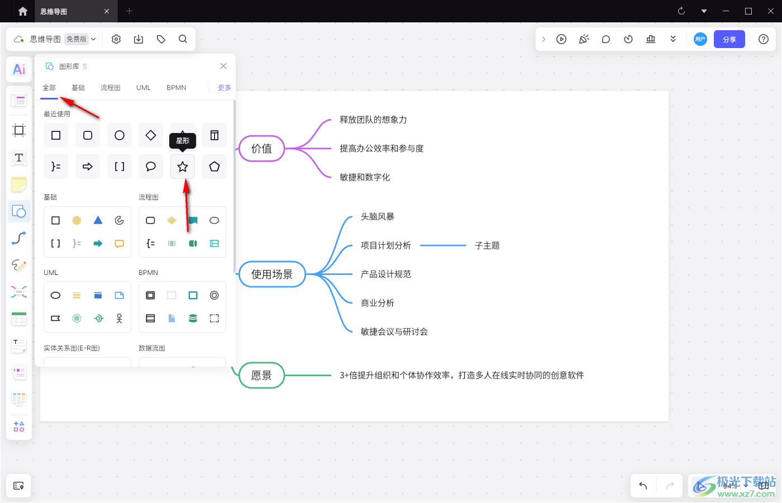This screenshot has height=503, width=782.
Task: Select the 愿景 mind map node
Action: 261,376
